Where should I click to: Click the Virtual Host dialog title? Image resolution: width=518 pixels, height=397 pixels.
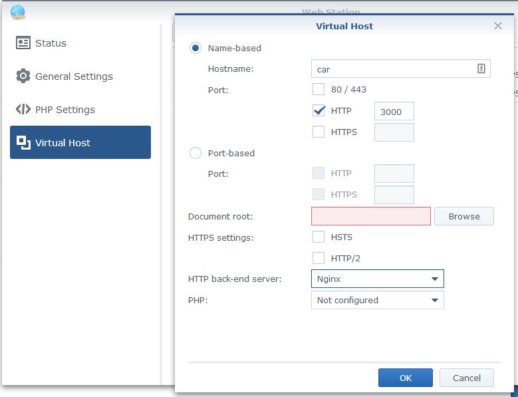tap(344, 26)
